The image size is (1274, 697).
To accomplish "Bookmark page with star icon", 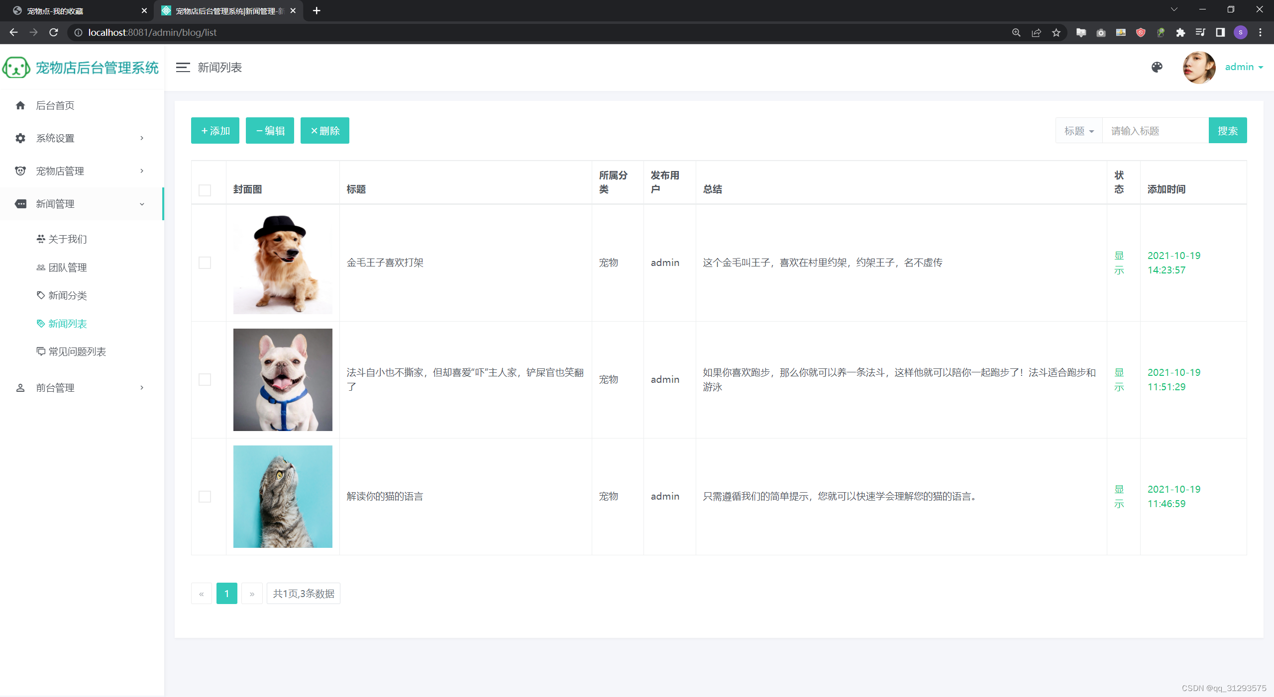I will click(x=1056, y=33).
